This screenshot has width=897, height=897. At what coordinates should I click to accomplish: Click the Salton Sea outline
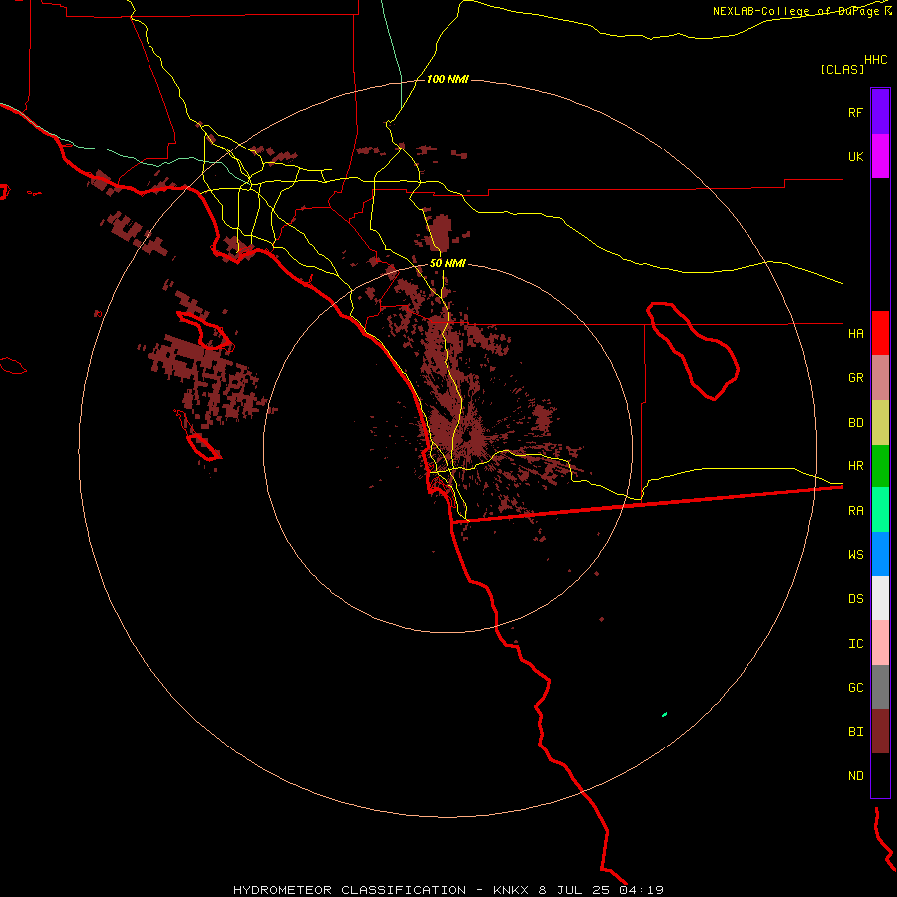pyautogui.click(x=693, y=351)
